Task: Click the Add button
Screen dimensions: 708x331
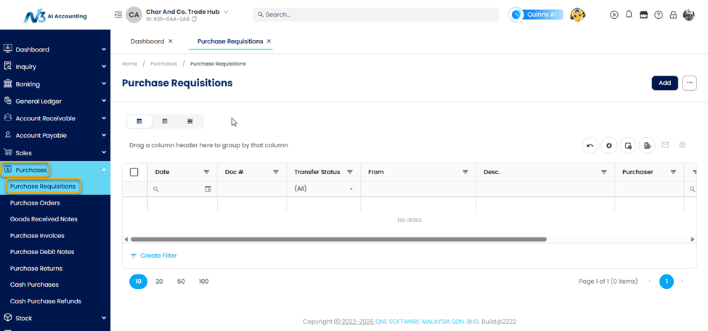Action: pyautogui.click(x=664, y=83)
